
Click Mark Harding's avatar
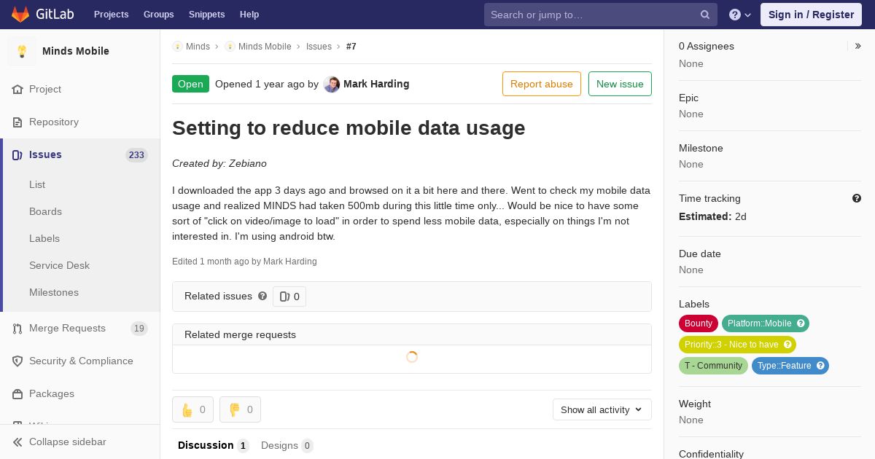point(332,85)
